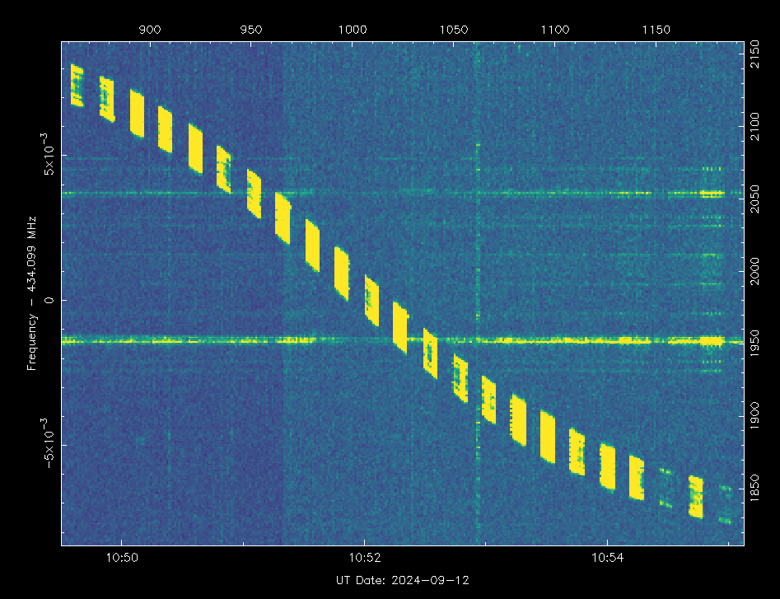Click the 10:50 time tick label
Image resolution: width=780 pixels, height=599 pixels.
coord(122,558)
